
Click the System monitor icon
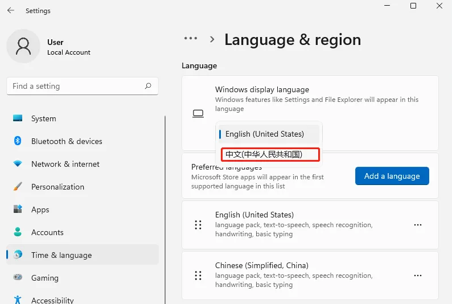(x=18, y=118)
